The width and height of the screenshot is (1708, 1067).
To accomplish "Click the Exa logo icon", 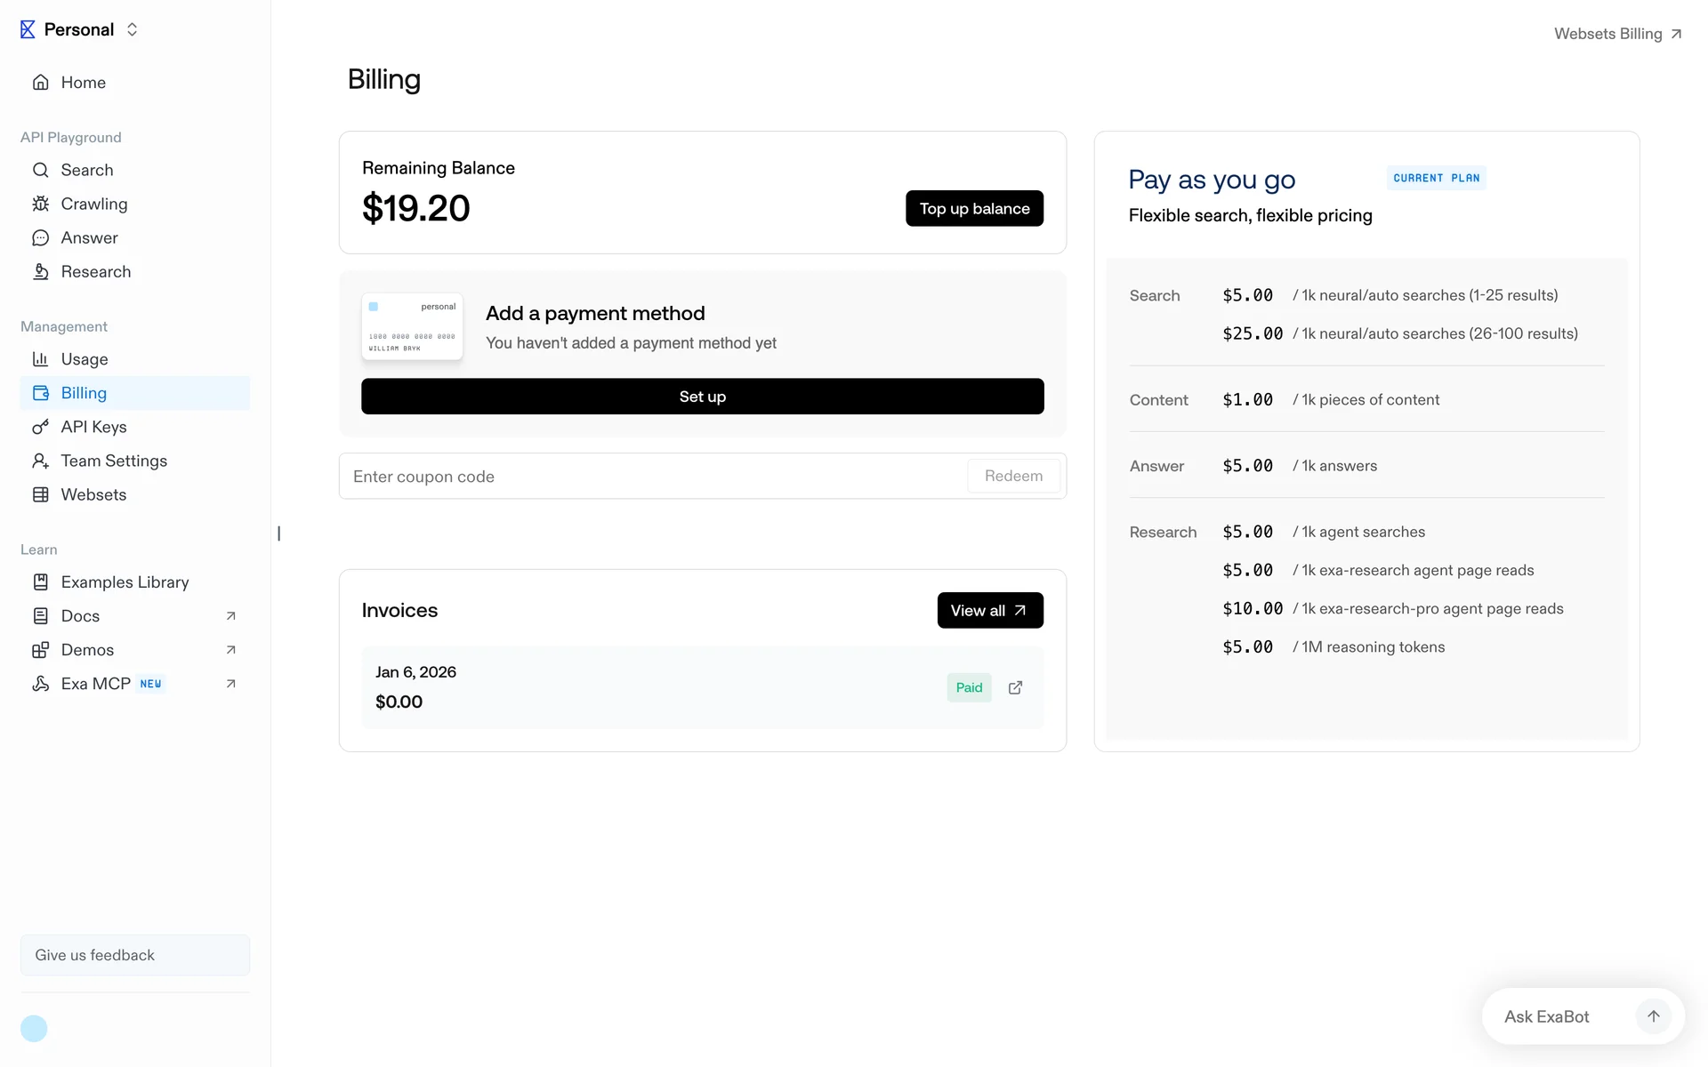I will coord(28,29).
